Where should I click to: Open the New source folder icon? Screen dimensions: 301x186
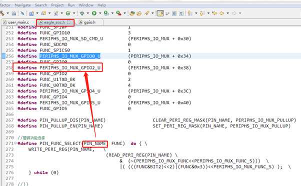tap(43, 13)
